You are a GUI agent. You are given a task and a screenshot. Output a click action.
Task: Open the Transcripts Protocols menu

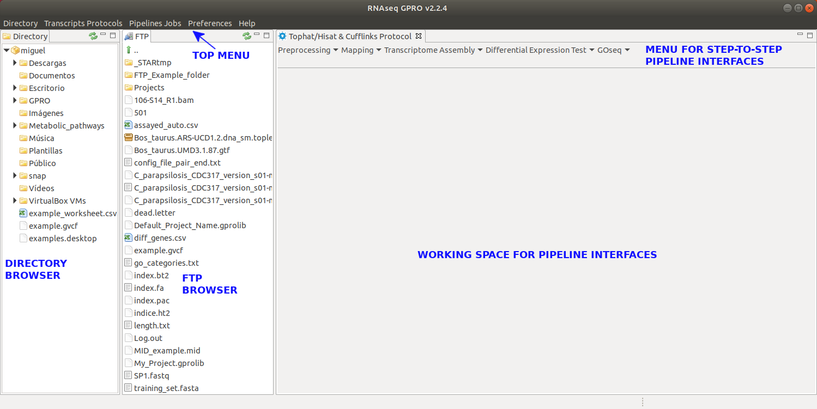pyautogui.click(x=83, y=23)
